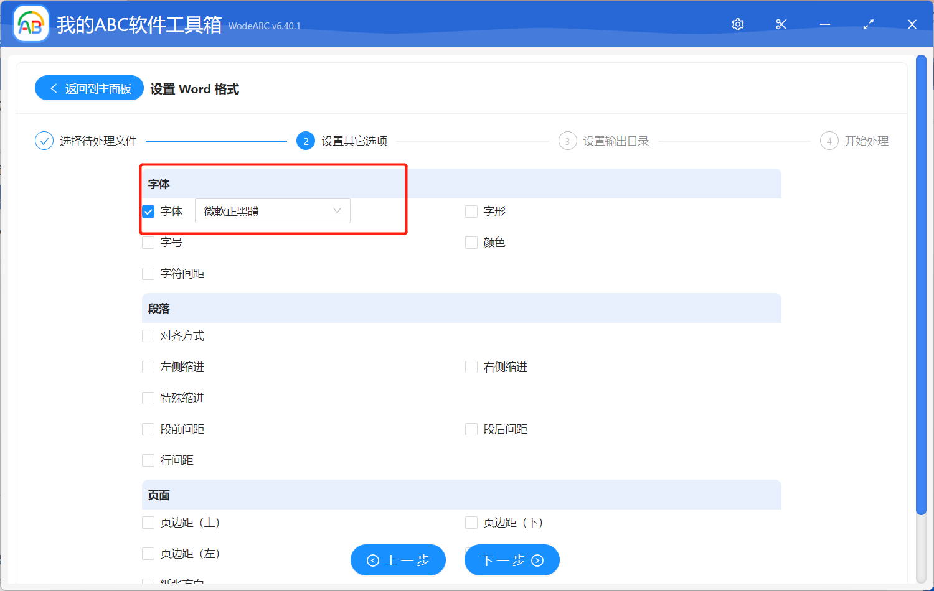This screenshot has width=934, height=591.
Task: Click the fullscreen expand arrows icon
Action: (x=868, y=24)
